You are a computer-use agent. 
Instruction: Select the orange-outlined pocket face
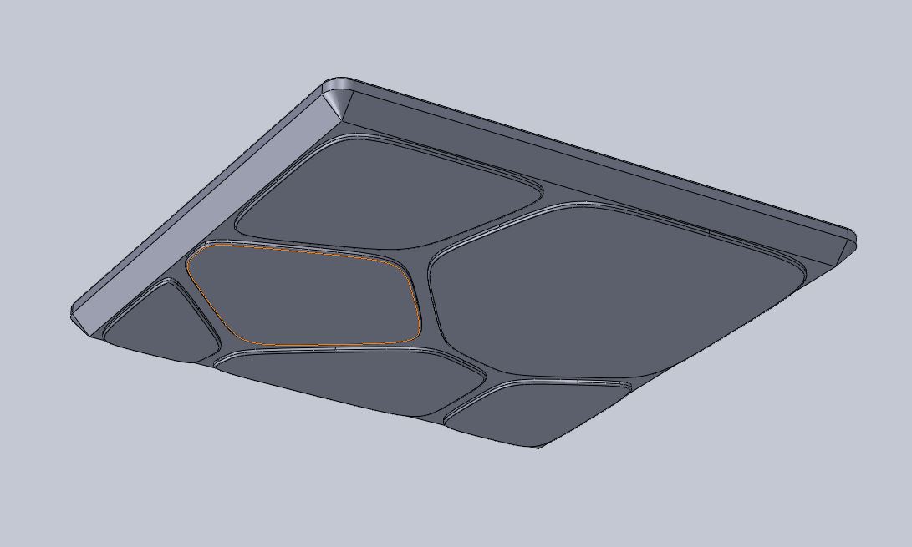coord(305,296)
